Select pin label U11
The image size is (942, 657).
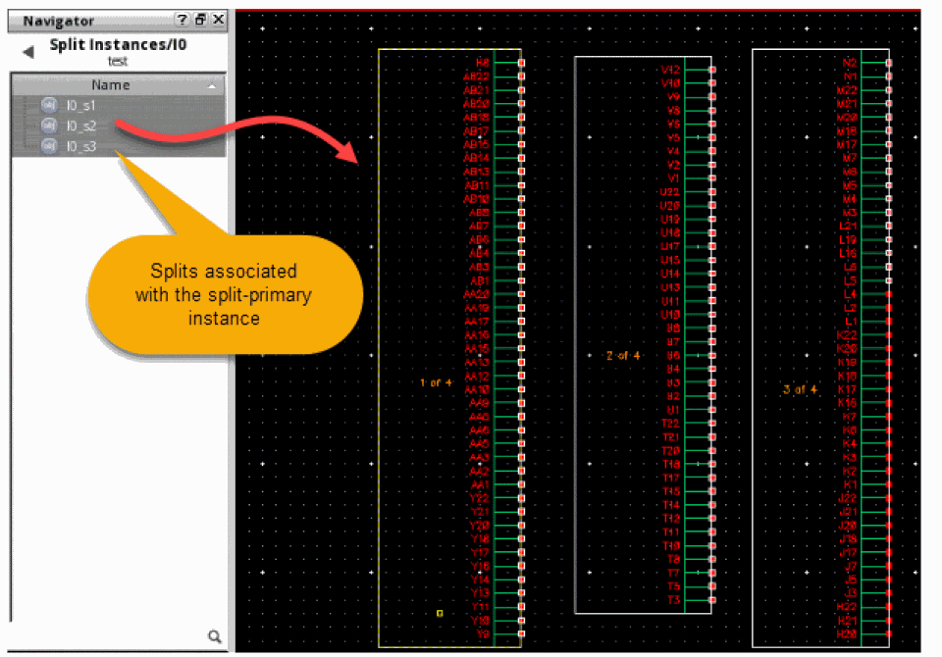670,301
